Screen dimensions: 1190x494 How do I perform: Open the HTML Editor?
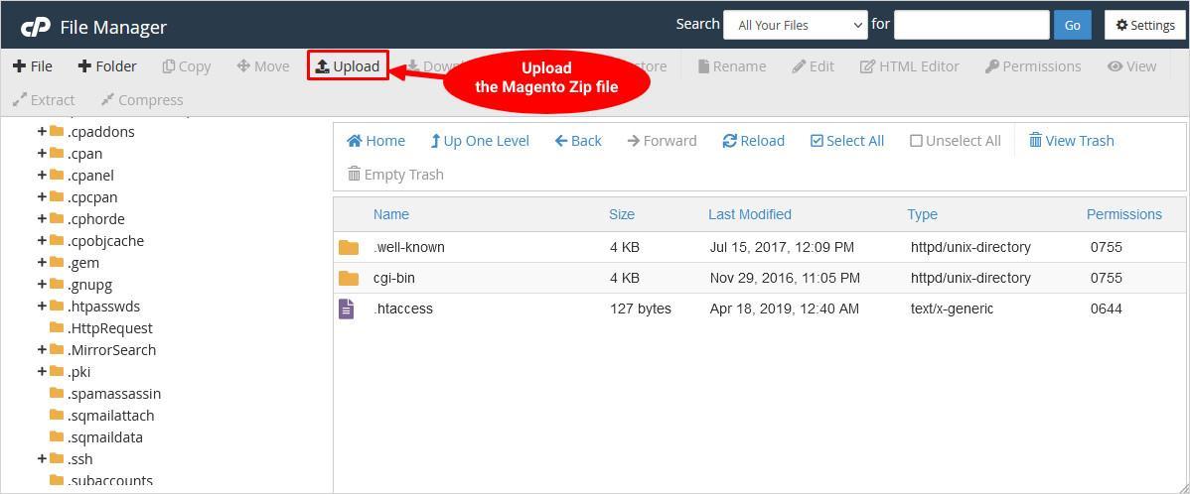909,66
